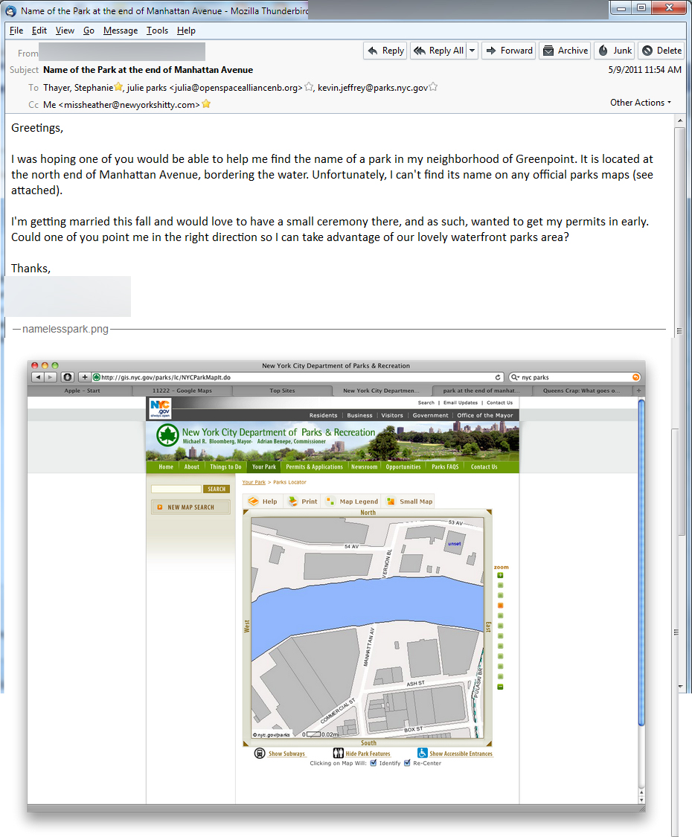Image resolution: width=692 pixels, height=837 pixels.
Task: Click the star next to missheather@newyorkshitty.com
Action: point(206,105)
